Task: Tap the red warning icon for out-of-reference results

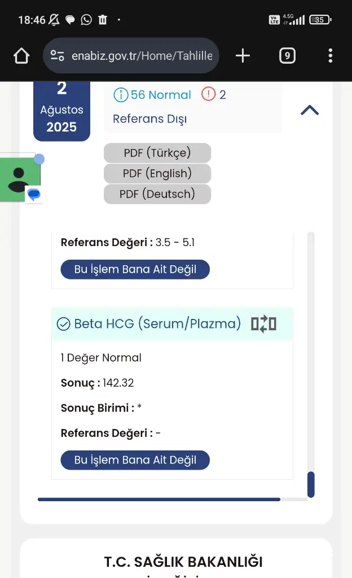Action: (209, 95)
